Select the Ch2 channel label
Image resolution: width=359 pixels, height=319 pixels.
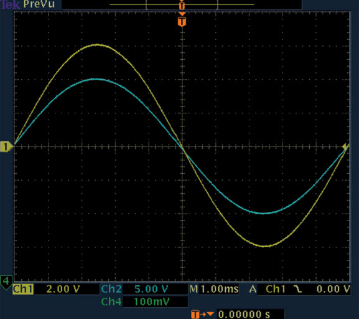coord(111,289)
